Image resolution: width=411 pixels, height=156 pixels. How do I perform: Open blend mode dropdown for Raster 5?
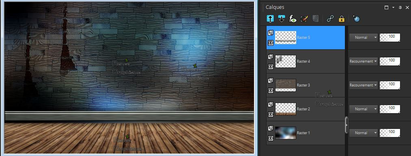[x=363, y=38]
